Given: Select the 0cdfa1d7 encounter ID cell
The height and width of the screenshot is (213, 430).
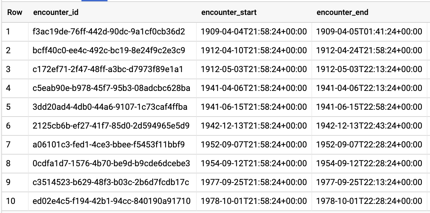Looking at the screenshot, I should point(111,164).
